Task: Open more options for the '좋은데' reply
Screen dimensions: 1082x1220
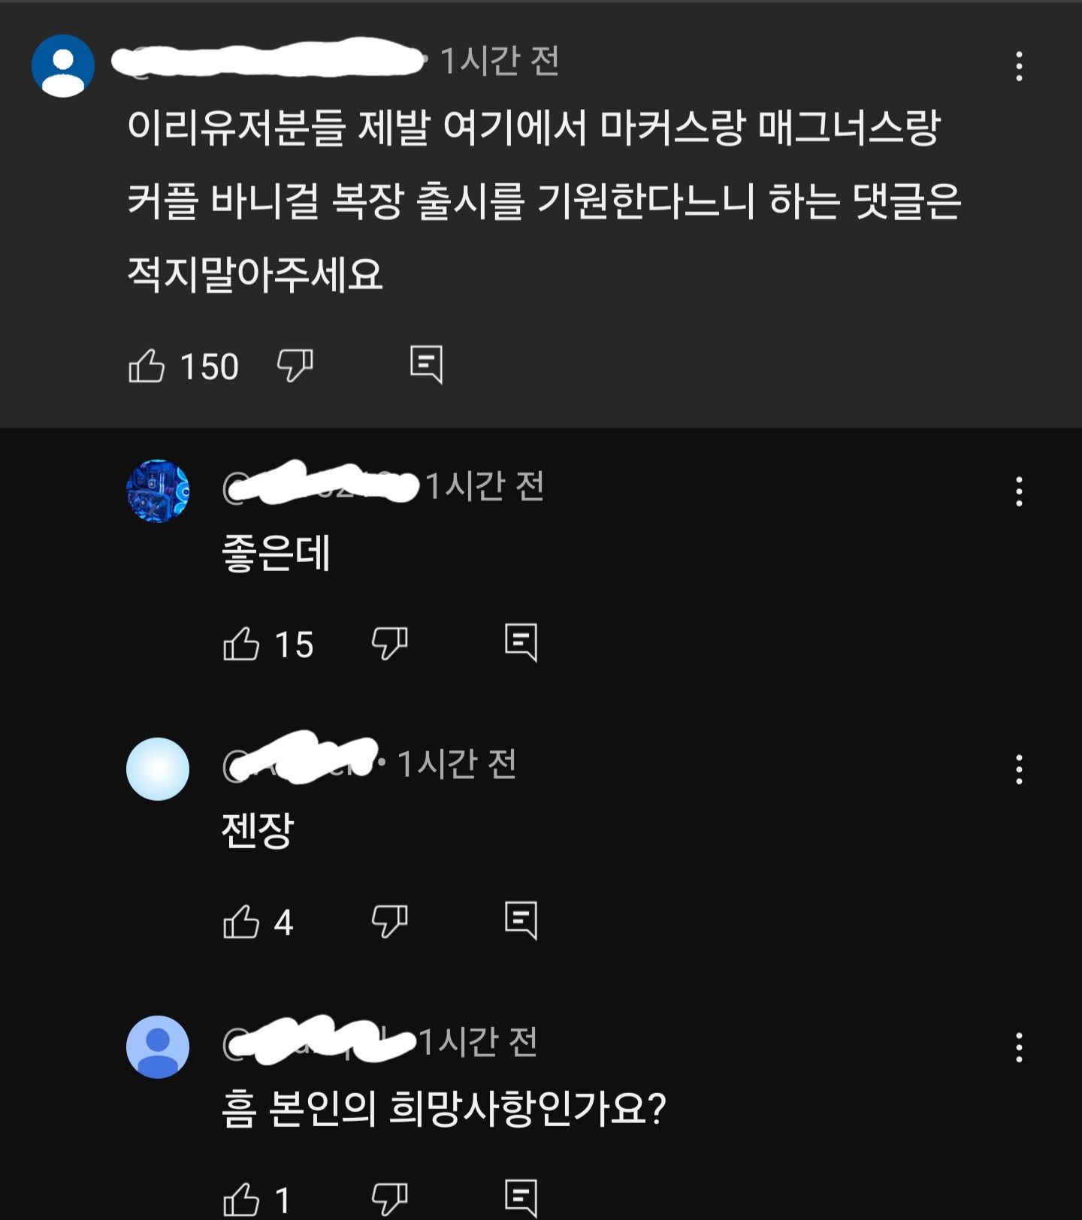Action: pos(1019,491)
